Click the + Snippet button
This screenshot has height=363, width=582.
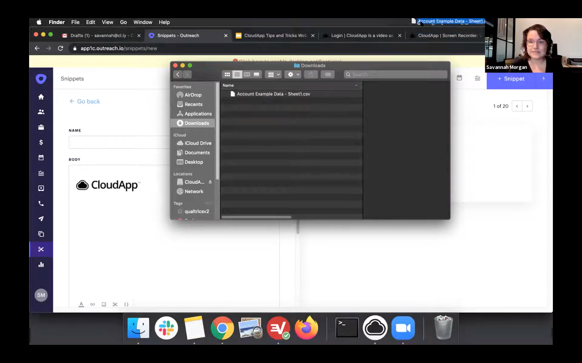[x=511, y=79]
